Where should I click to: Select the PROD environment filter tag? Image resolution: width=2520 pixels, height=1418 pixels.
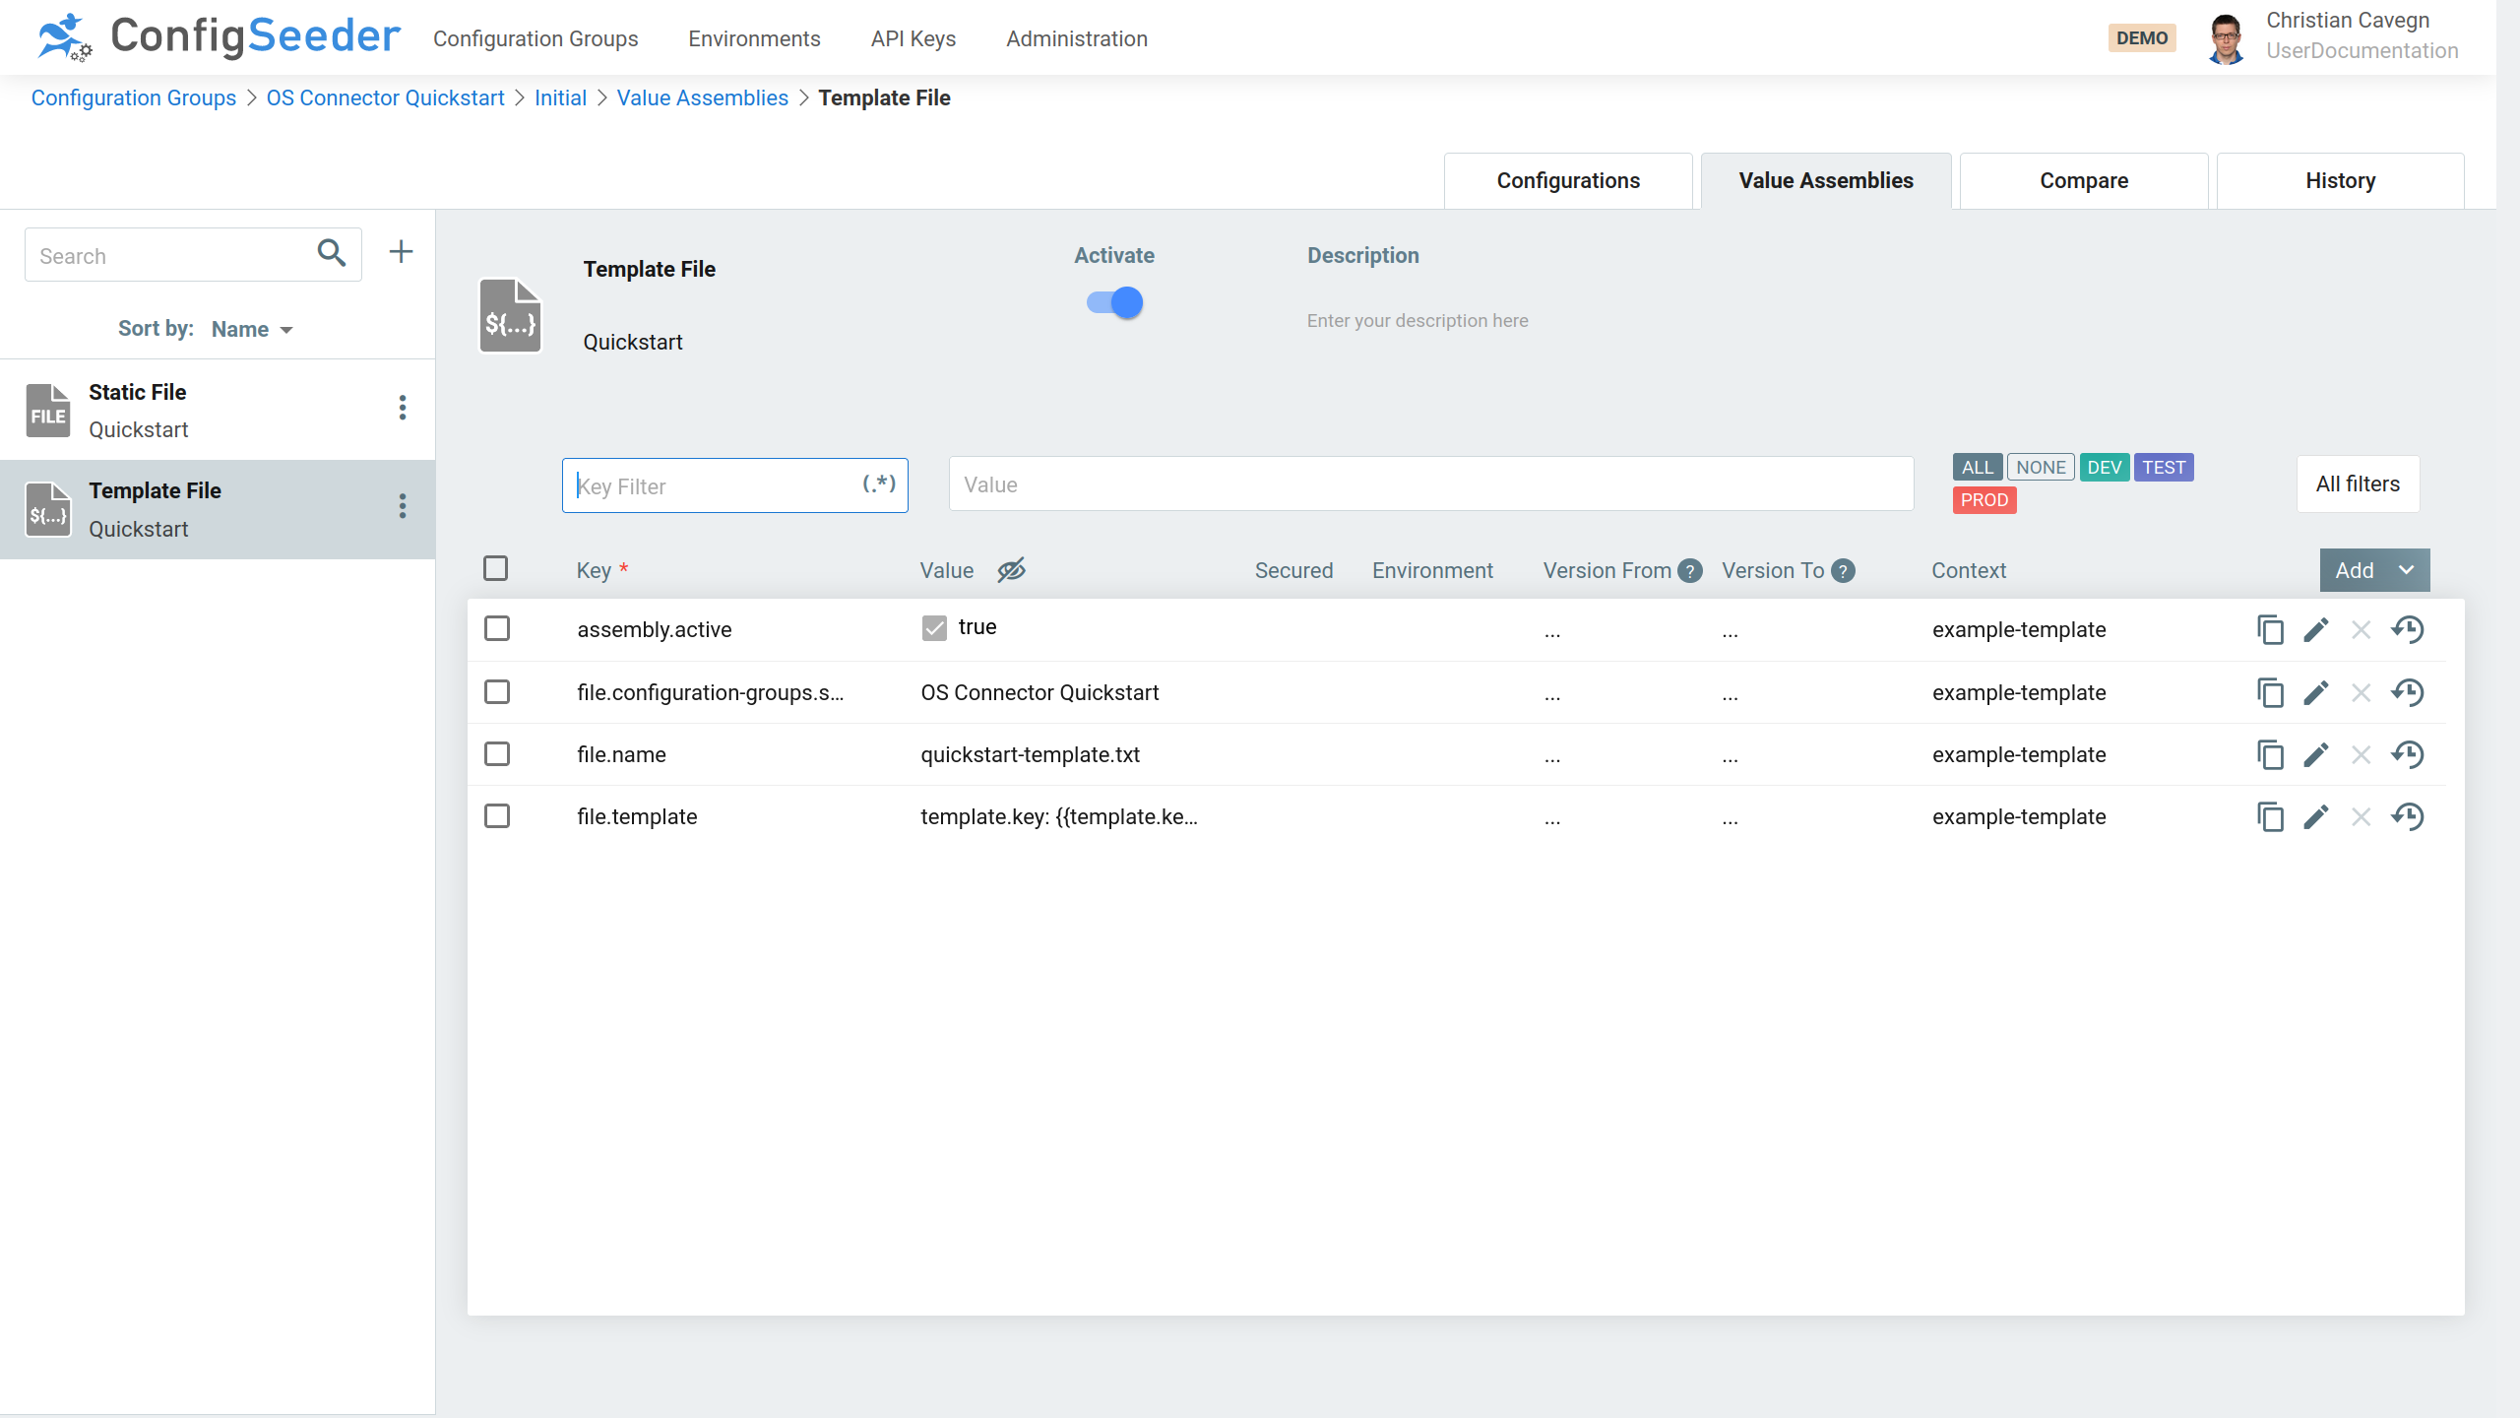(1984, 499)
